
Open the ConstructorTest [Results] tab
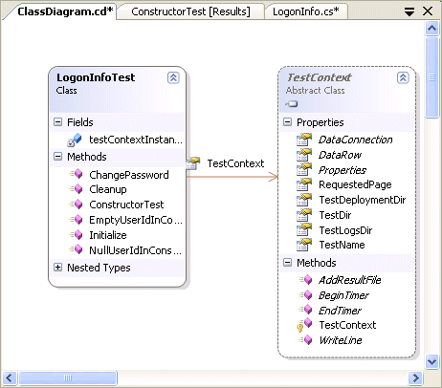pos(190,11)
